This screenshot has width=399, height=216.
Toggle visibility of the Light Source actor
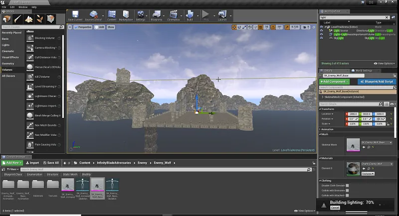click(321, 30)
